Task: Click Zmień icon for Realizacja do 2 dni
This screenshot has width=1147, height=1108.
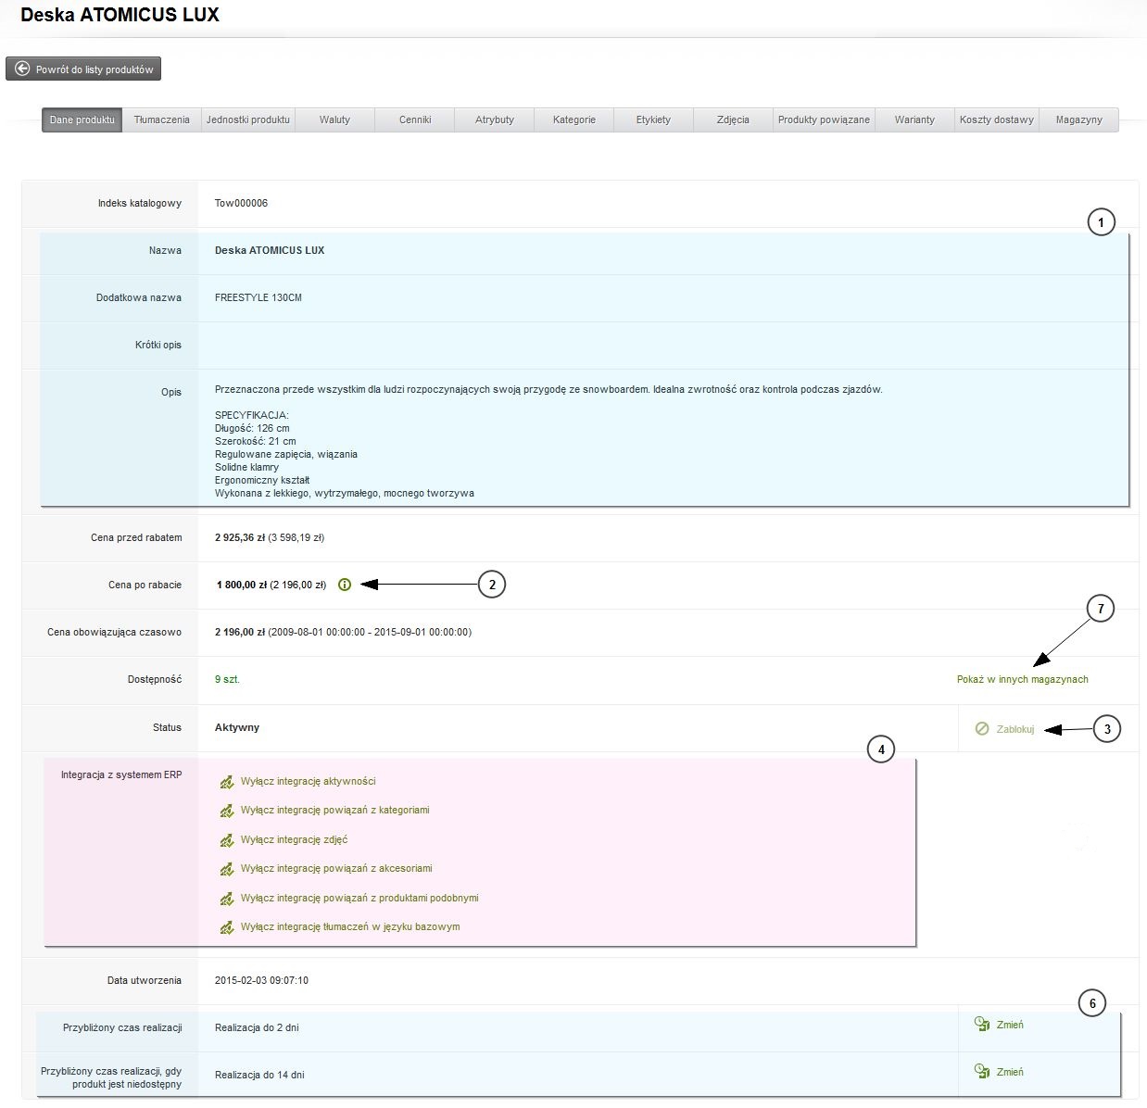Action: (983, 1024)
